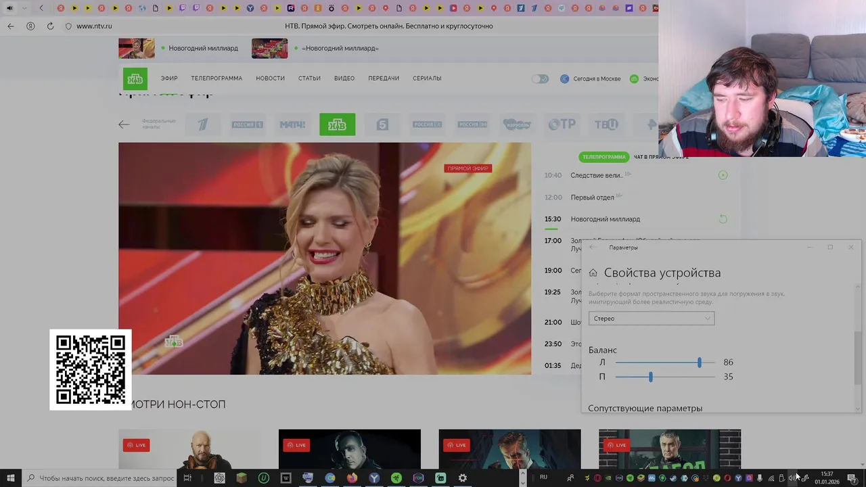Click back arrow in Параметры window
The width and height of the screenshot is (866, 487).
tap(592, 248)
